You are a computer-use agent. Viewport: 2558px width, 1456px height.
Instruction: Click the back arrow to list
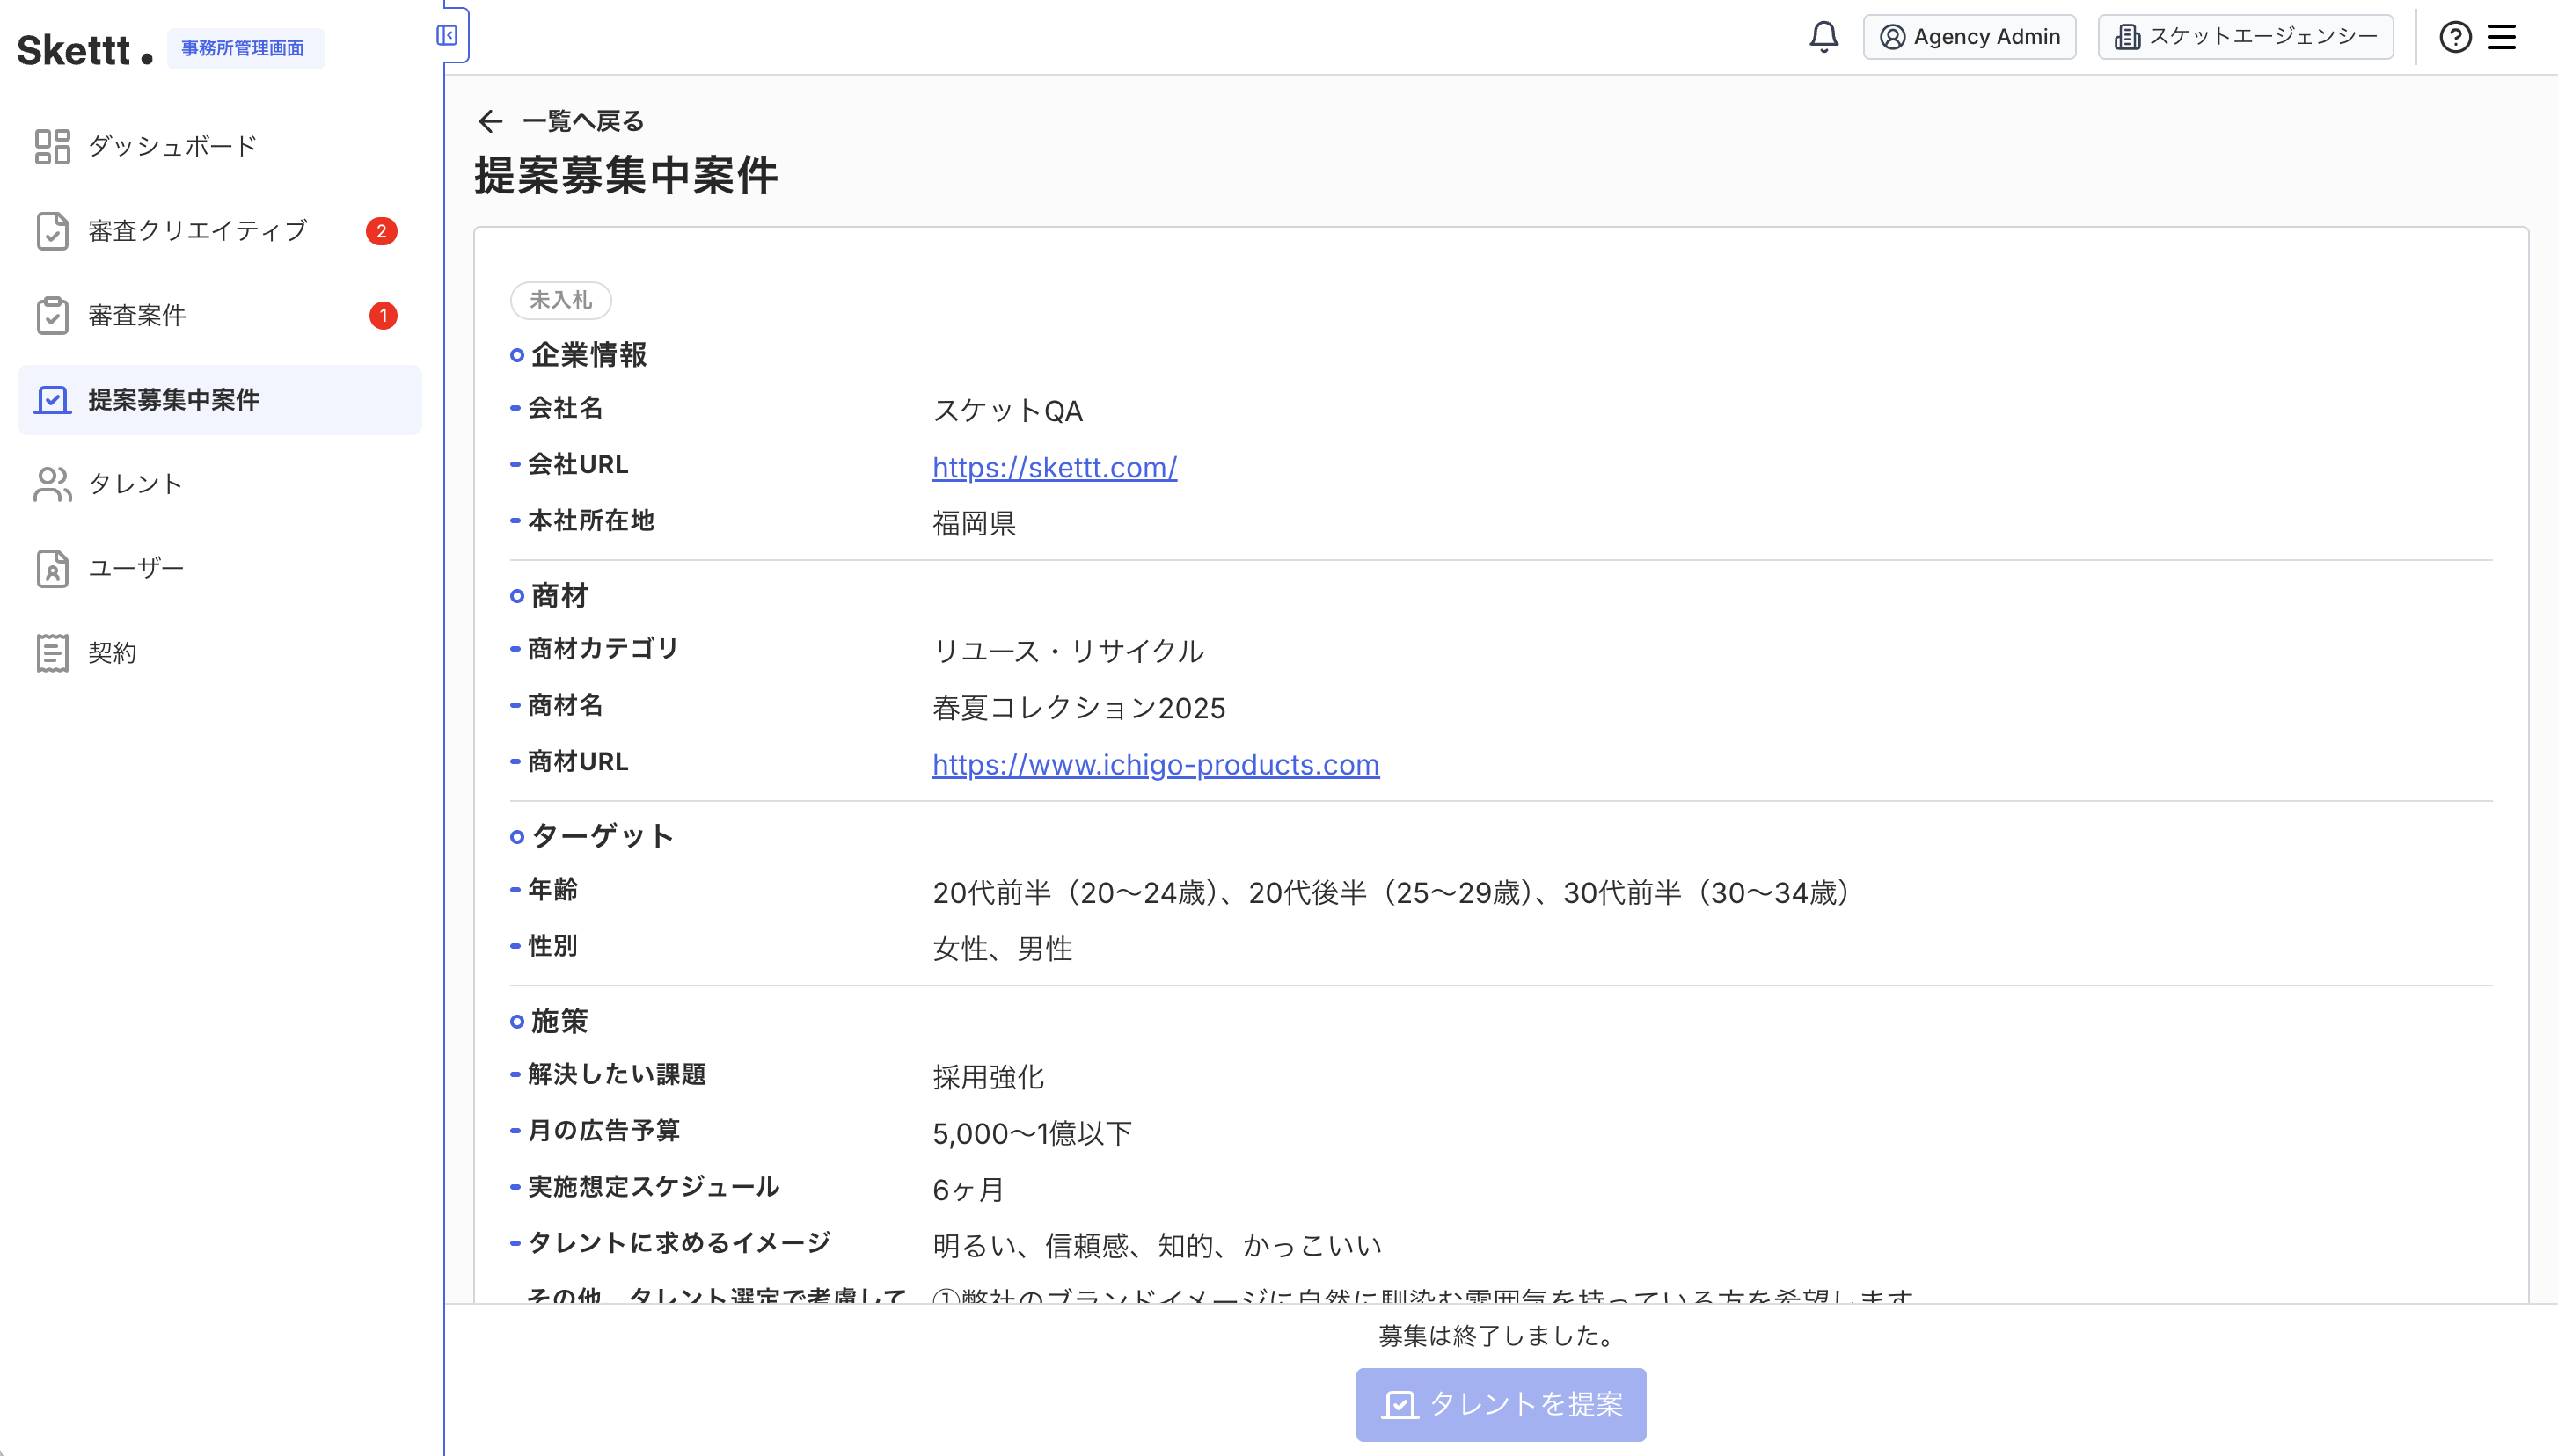point(490,122)
